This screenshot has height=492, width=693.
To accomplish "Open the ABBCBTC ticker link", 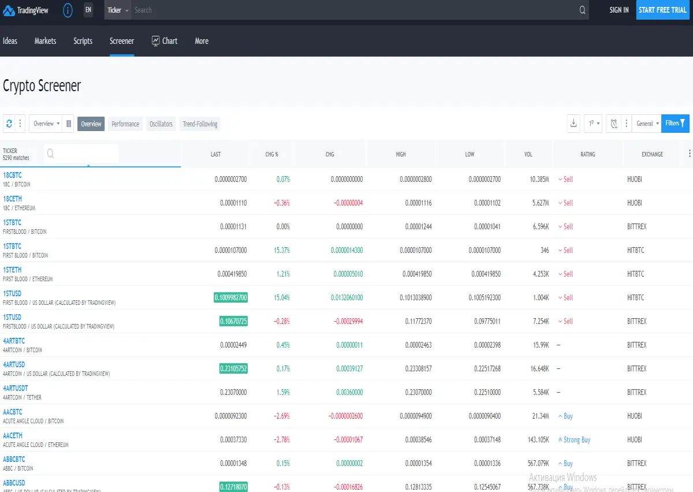I will click(14, 459).
